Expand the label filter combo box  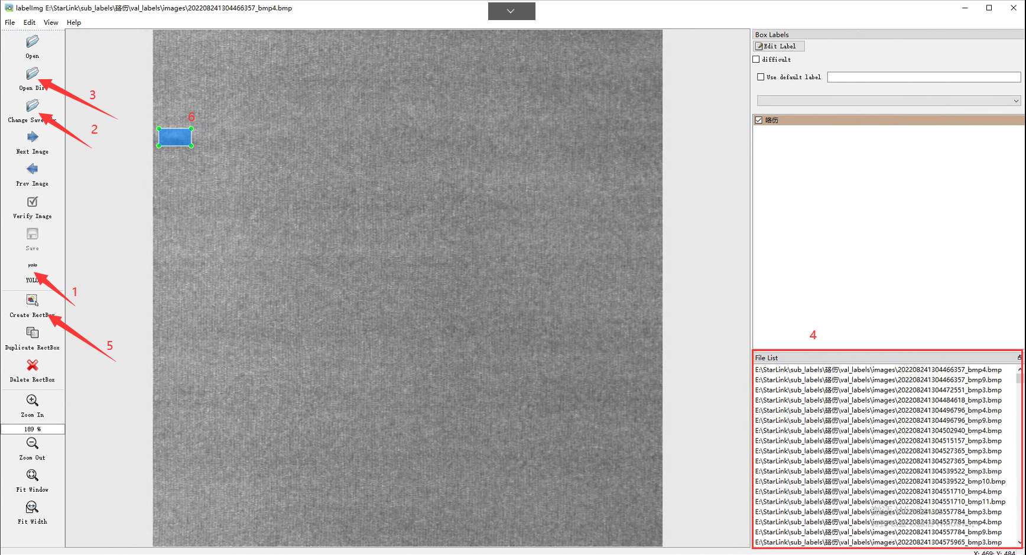pyautogui.click(x=889, y=100)
